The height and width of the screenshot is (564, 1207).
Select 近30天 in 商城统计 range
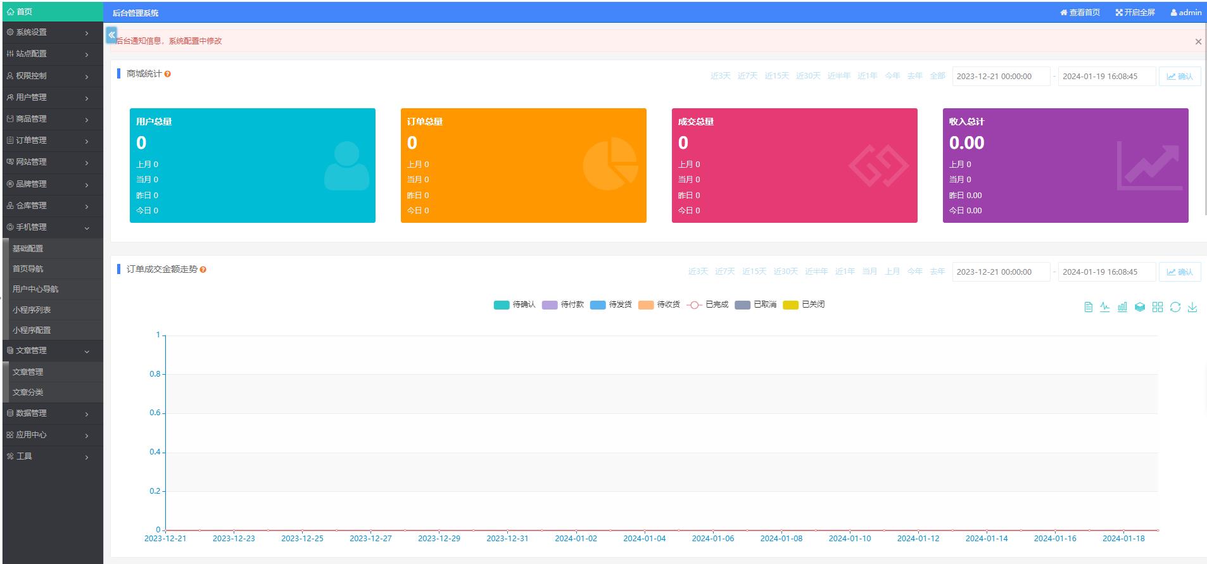pyautogui.click(x=808, y=76)
